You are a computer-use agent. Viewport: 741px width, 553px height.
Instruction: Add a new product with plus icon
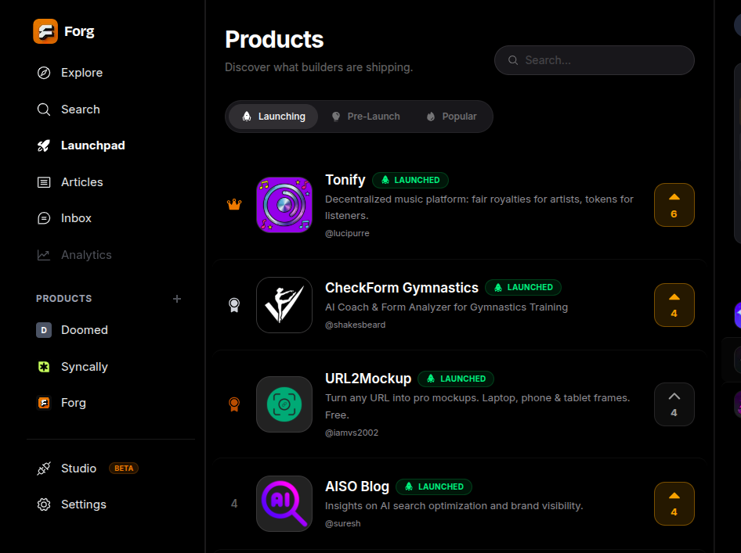click(177, 299)
